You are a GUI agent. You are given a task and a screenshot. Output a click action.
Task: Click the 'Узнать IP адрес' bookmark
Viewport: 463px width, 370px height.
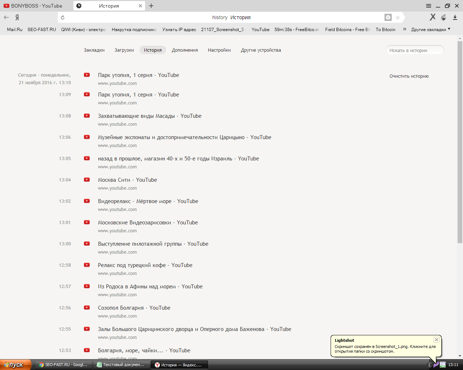pos(179,30)
